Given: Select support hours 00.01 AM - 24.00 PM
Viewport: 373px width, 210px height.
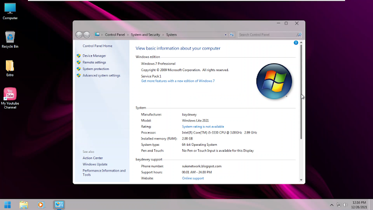Looking at the screenshot, I should pyautogui.click(x=197, y=172).
